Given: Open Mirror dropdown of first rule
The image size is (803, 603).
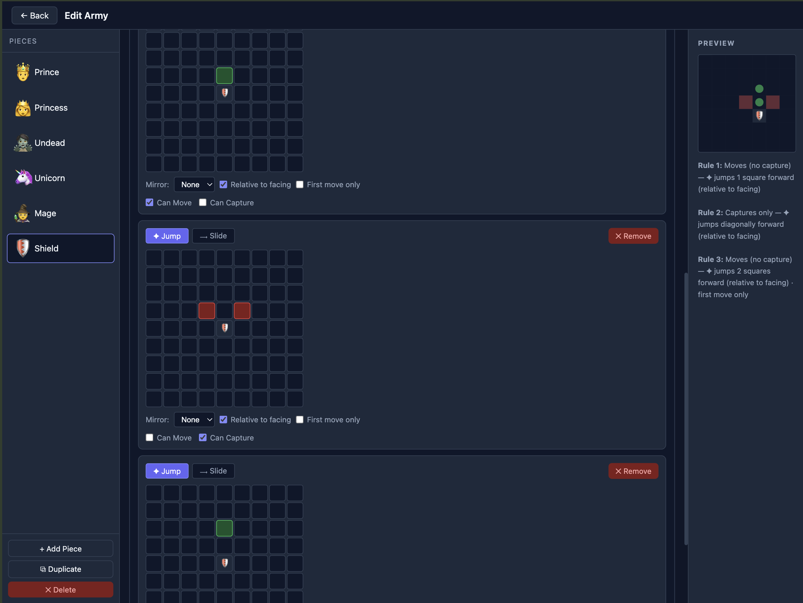Looking at the screenshot, I should 194,185.
